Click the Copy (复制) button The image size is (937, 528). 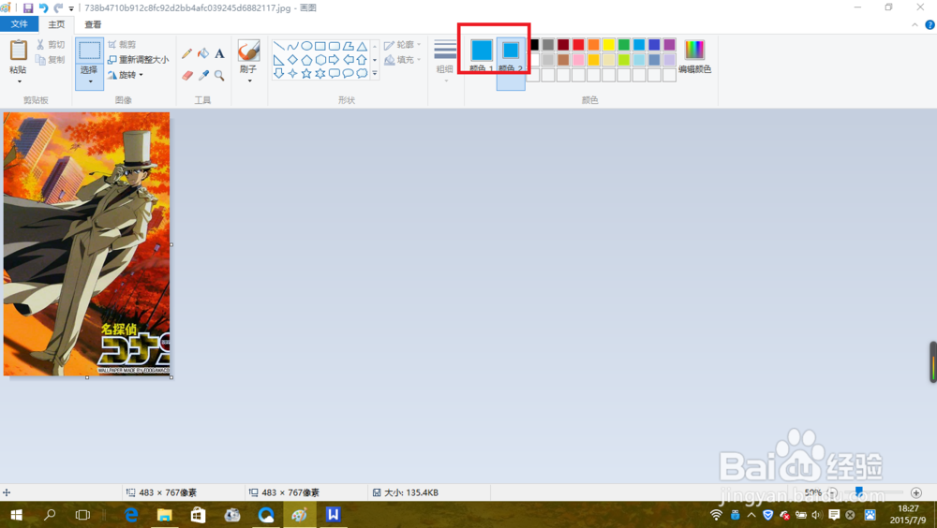[x=51, y=60]
